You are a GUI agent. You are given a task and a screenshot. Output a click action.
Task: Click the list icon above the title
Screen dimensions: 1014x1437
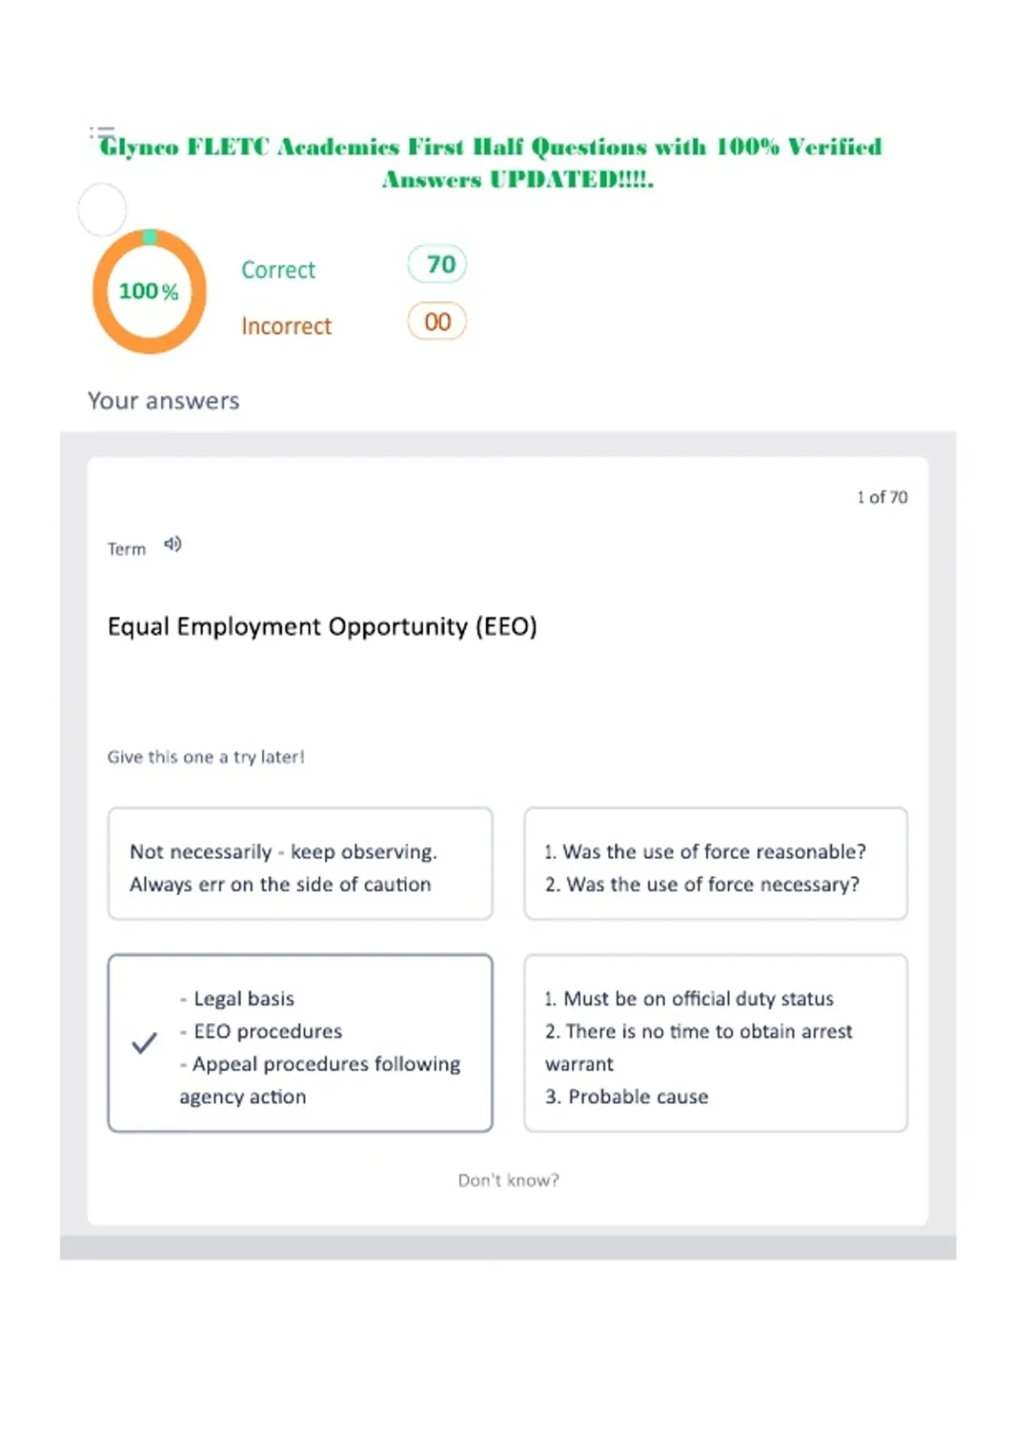(x=102, y=133)
